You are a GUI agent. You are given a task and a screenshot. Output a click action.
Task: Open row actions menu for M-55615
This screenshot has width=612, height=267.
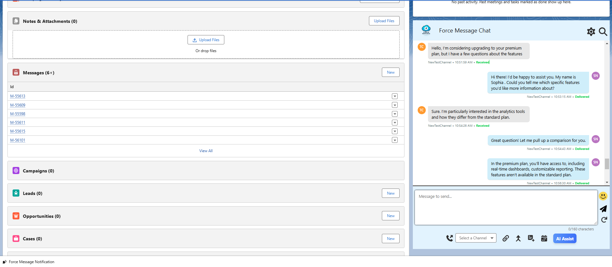394,131
